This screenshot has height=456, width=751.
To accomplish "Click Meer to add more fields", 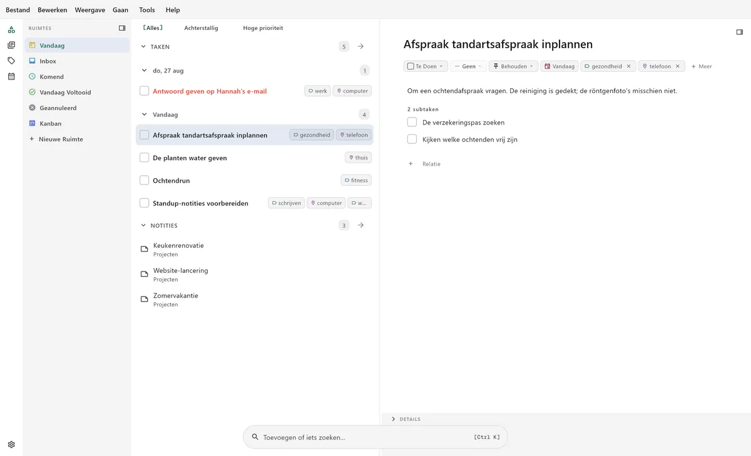I will point(702,66).
